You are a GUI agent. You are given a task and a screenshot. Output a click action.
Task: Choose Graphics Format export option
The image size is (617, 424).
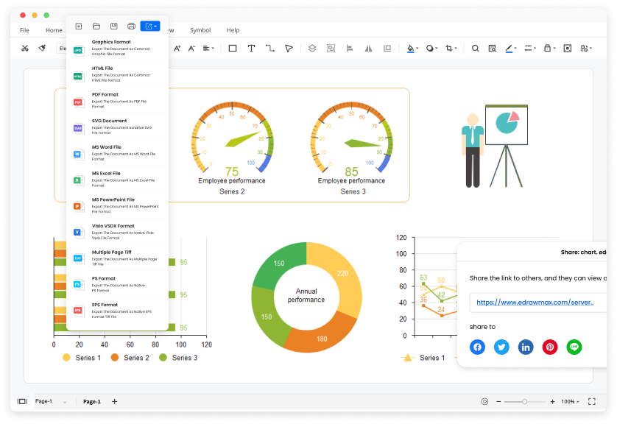(x=118, y=48)
